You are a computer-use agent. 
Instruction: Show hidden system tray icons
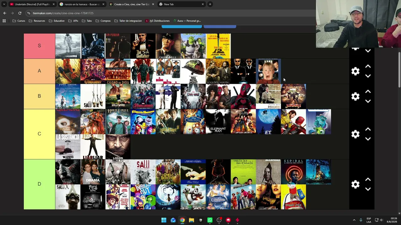coord(354,220)
